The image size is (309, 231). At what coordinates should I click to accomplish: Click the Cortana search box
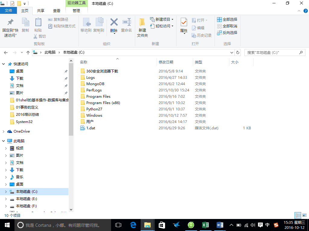tap(63, 225)
